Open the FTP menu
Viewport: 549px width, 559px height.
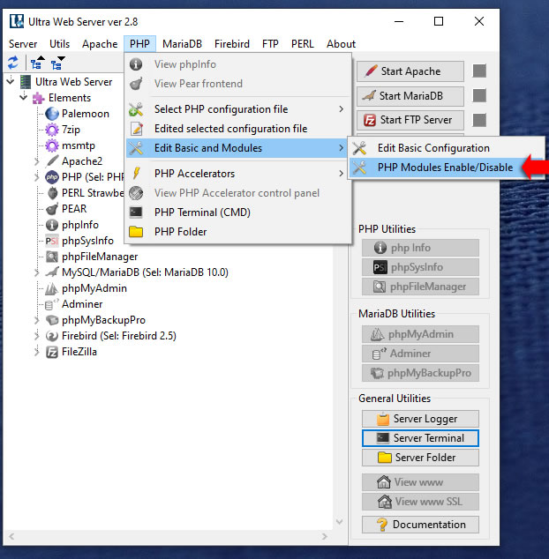(270, 44)
